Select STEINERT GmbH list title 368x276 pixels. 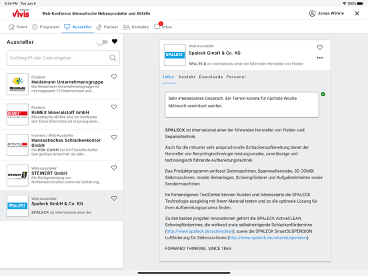coord(49,173)
